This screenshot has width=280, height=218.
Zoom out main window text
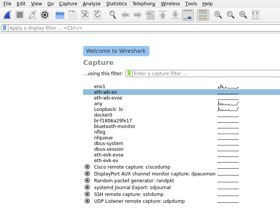coord(231,15)
